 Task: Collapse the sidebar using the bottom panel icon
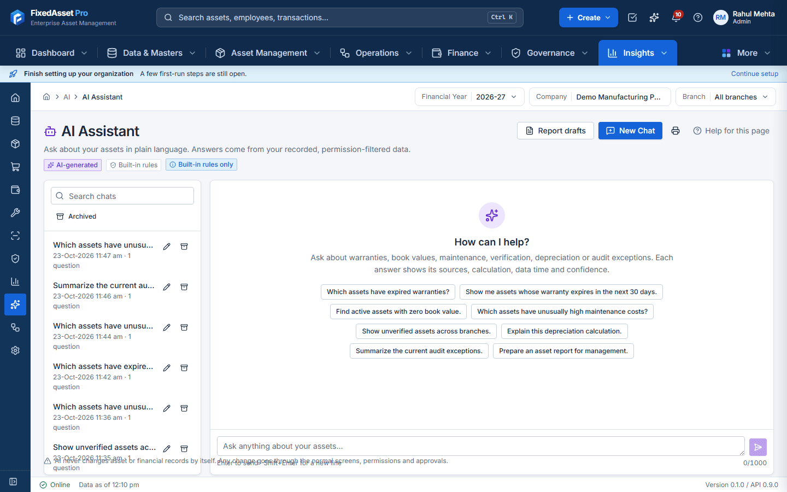click(x=14, y=482)
